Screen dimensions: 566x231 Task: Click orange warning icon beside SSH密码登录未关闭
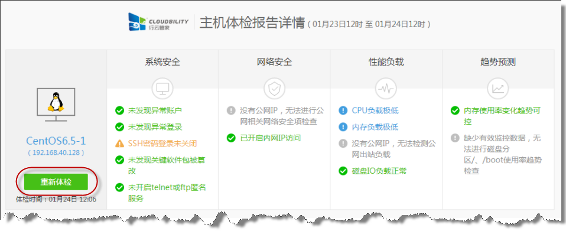coord(119,144)
